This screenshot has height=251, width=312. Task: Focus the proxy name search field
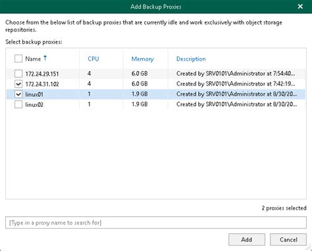click(156, 223)
